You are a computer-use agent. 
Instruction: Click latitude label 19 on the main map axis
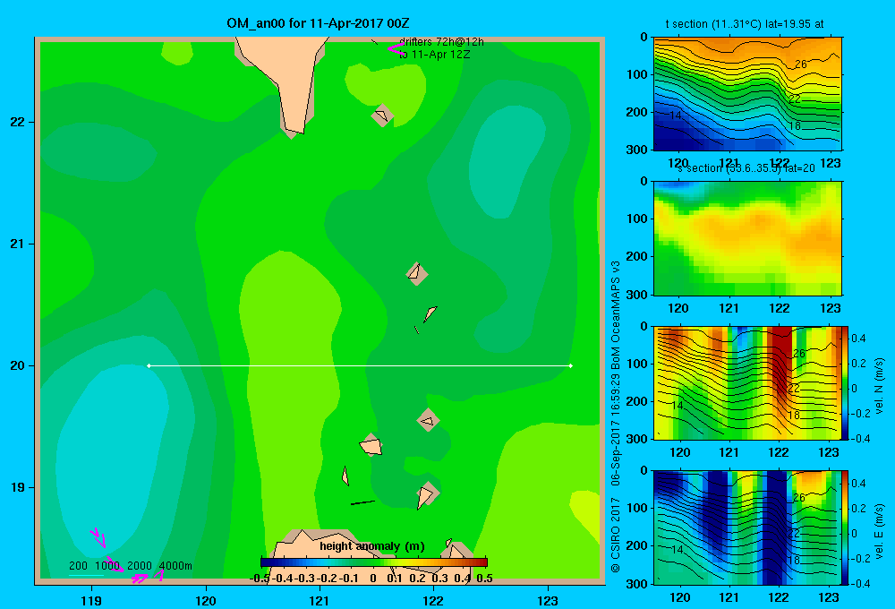pyautogui.click(x=18, y=487)
